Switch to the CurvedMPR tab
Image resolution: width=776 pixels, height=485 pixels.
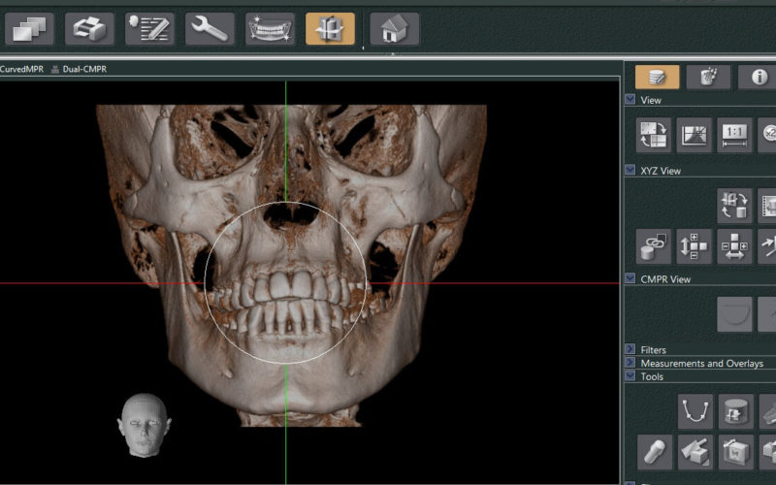pos(20,69)
